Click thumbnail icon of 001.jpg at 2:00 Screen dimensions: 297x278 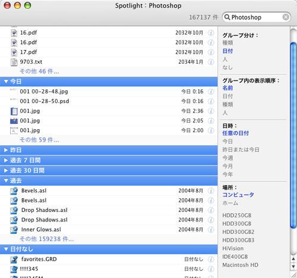tap(14, 130)
